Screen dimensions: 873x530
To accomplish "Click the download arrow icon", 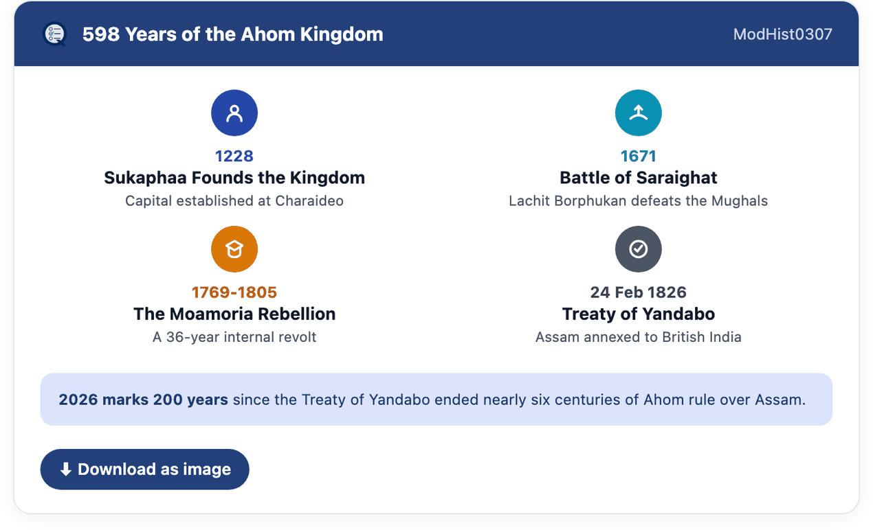I will point(66,470).
